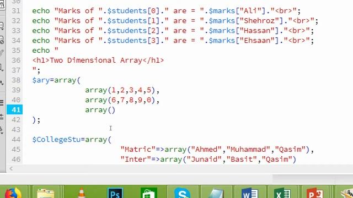Click the echo keyword on line 35

click(x=41, y=50)
